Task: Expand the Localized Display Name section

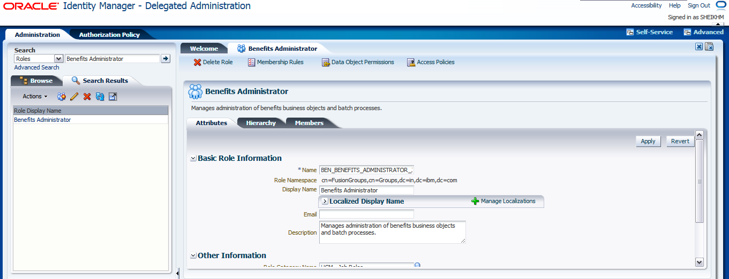Action: point(325,201)
